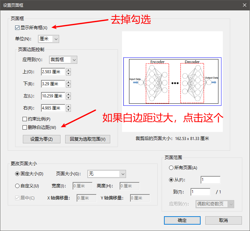Click the crop preview thumbnail image
The image size is (250, 231).
pos(172,82)
